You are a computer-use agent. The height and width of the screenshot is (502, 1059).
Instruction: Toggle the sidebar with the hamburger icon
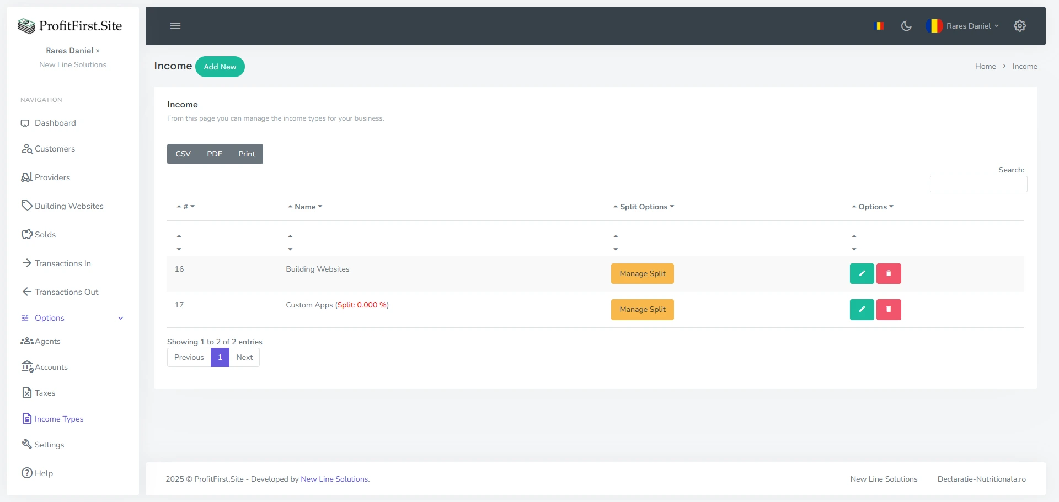coord(175,26)
